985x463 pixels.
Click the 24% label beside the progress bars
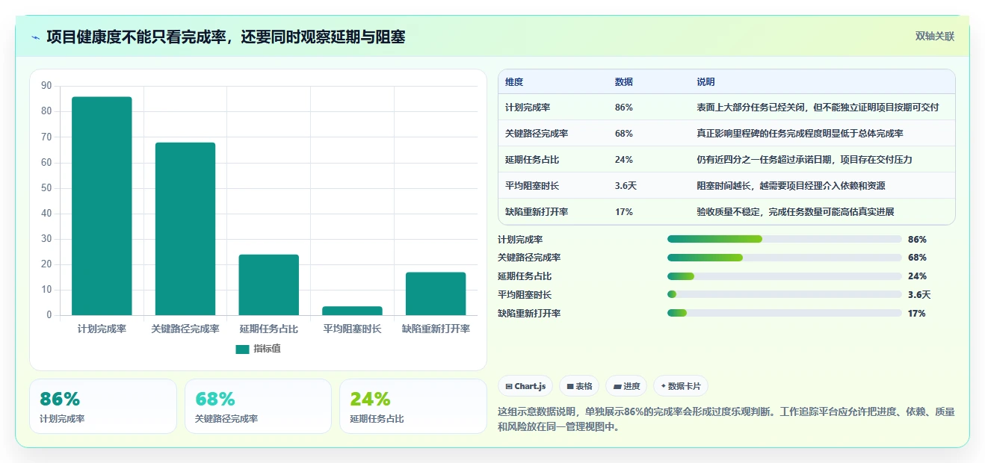point(917,276)
